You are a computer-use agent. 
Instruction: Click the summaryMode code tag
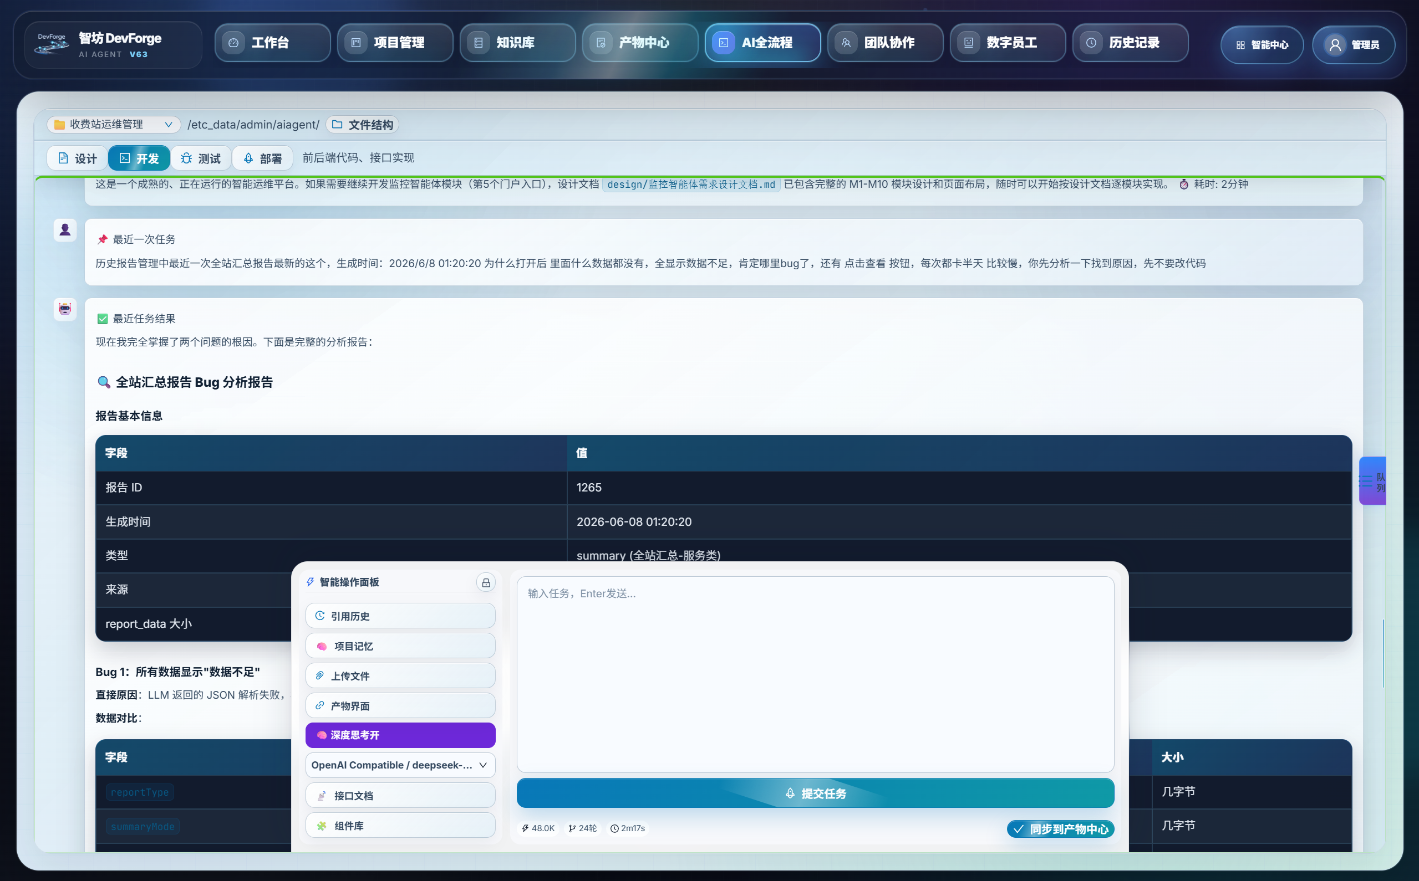click(143, 826)
